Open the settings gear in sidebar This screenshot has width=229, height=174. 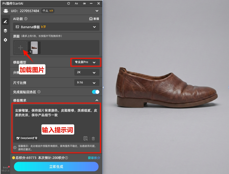click(5, 40)
